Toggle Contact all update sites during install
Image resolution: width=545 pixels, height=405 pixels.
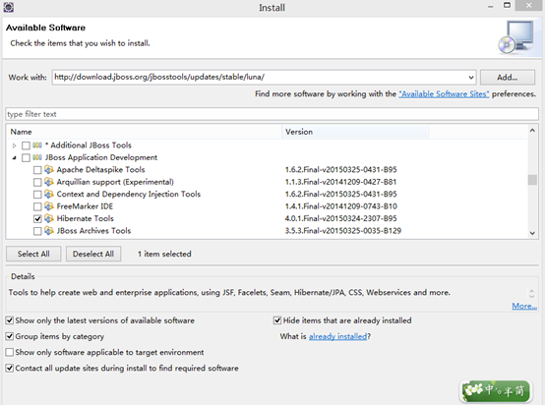10,369
